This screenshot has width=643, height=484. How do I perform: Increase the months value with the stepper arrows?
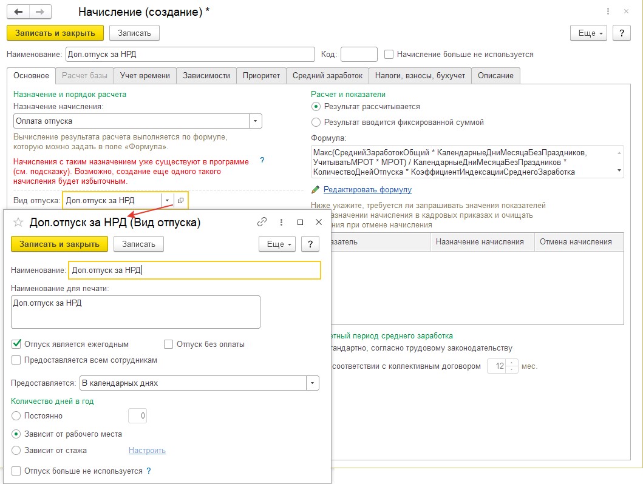(x=511, y=363)
